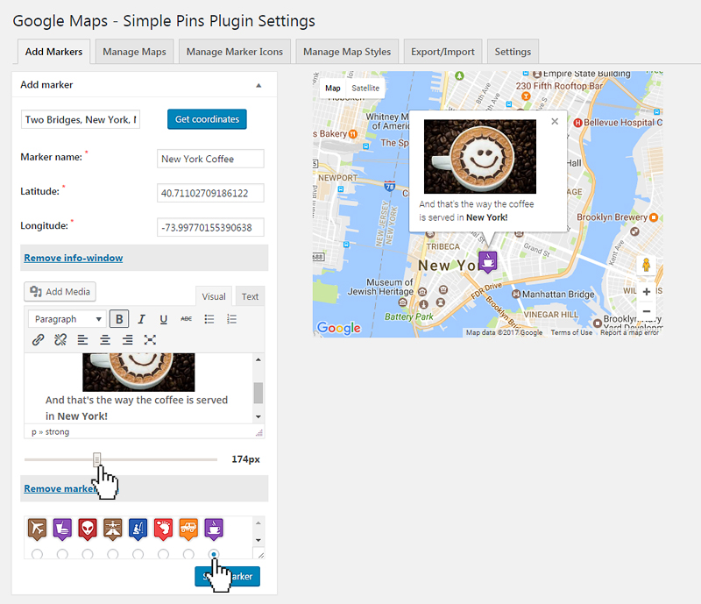Apply italic formatting
Viewport: 701px width, 604px height.
tap(141, 319)
